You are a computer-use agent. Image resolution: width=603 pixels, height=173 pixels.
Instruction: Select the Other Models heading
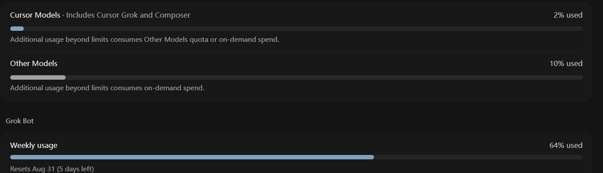(34, 63)
